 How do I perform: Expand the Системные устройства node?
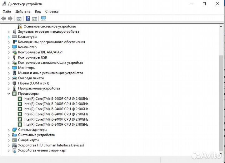[9, 135]
